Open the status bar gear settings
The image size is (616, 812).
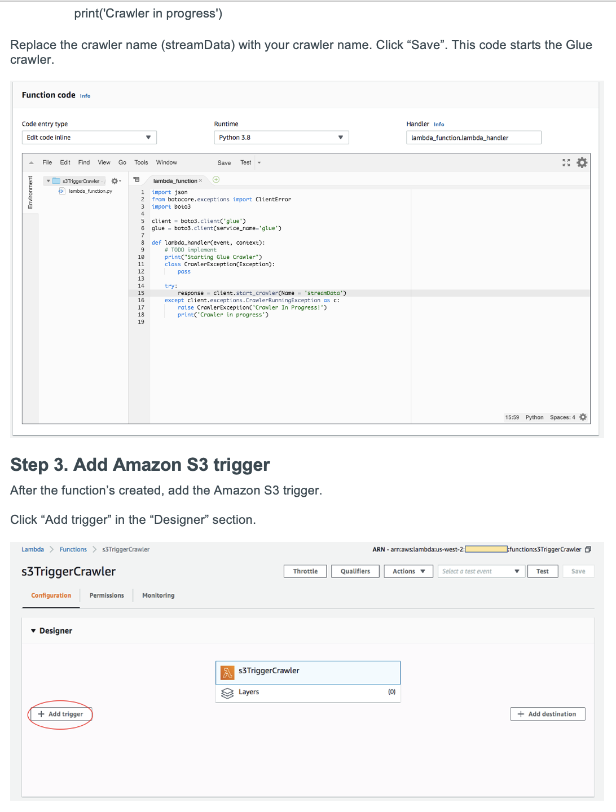coord(583,417)
